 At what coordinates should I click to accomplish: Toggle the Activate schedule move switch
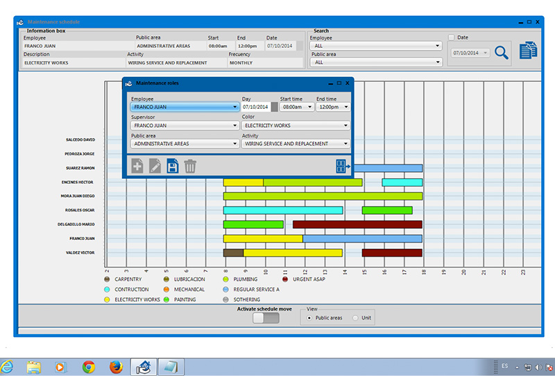click(x=266, y=318)
